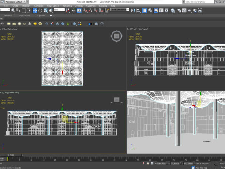This screenshot has height=169, width=225.
Task: Click the teapot primitive icon
Action: click(x=24, y=23)
